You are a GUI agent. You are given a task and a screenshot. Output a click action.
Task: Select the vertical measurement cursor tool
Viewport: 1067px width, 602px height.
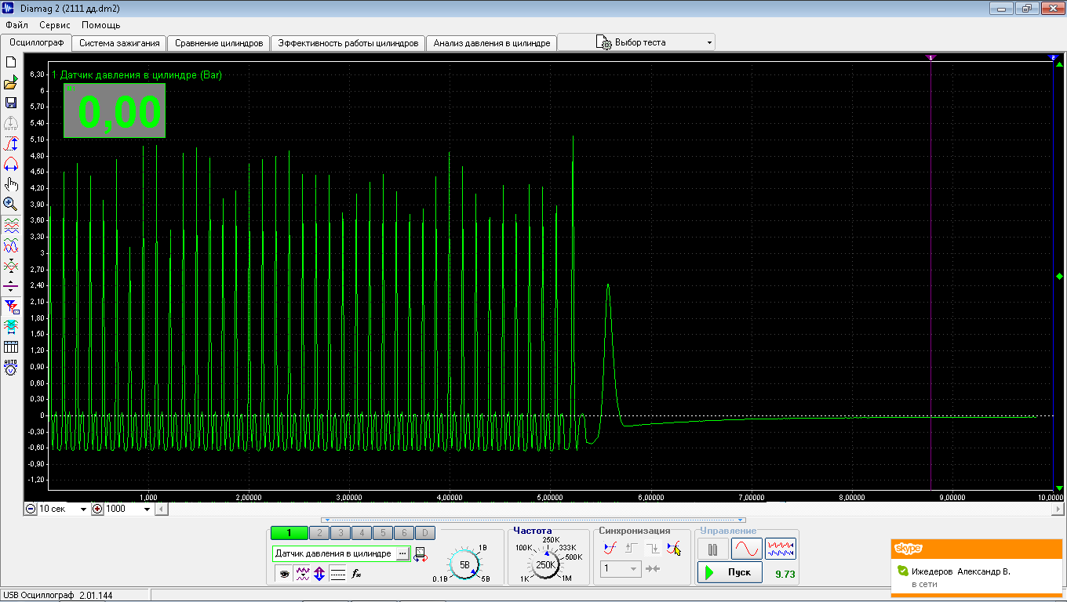[x=11, y=144]
